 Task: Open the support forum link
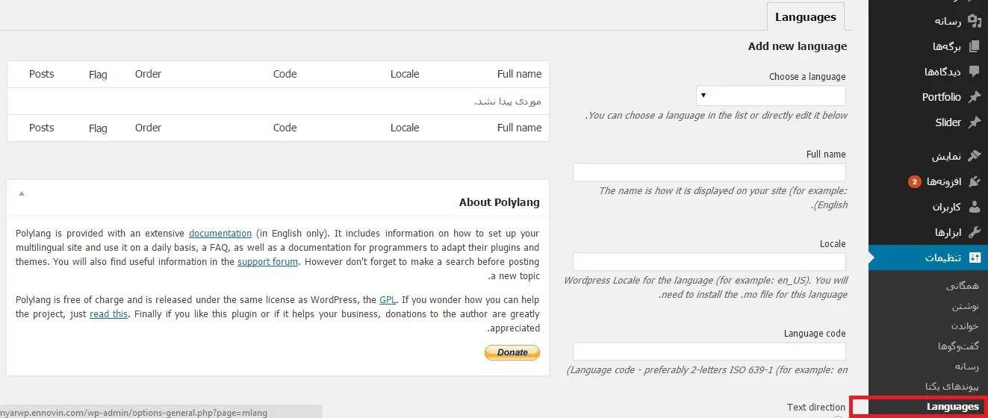(x=267, y=261)
